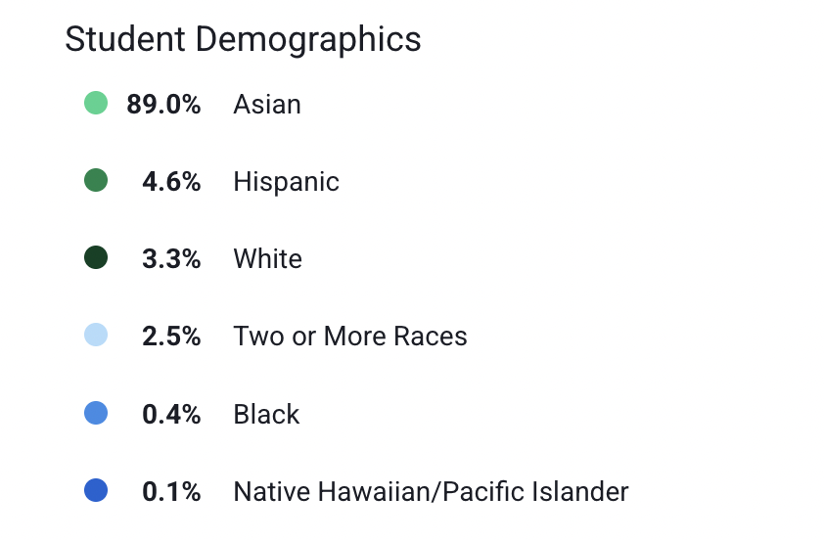Viewport: 824px width, 540px height.
Task: Click the 4.6% percentage value
Action: [x=171, y=182]
